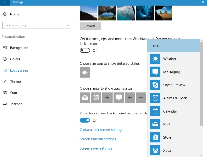Screen dimensions: 207x159
Task: Click the Mail quick status tile
Action: [85, 97]
